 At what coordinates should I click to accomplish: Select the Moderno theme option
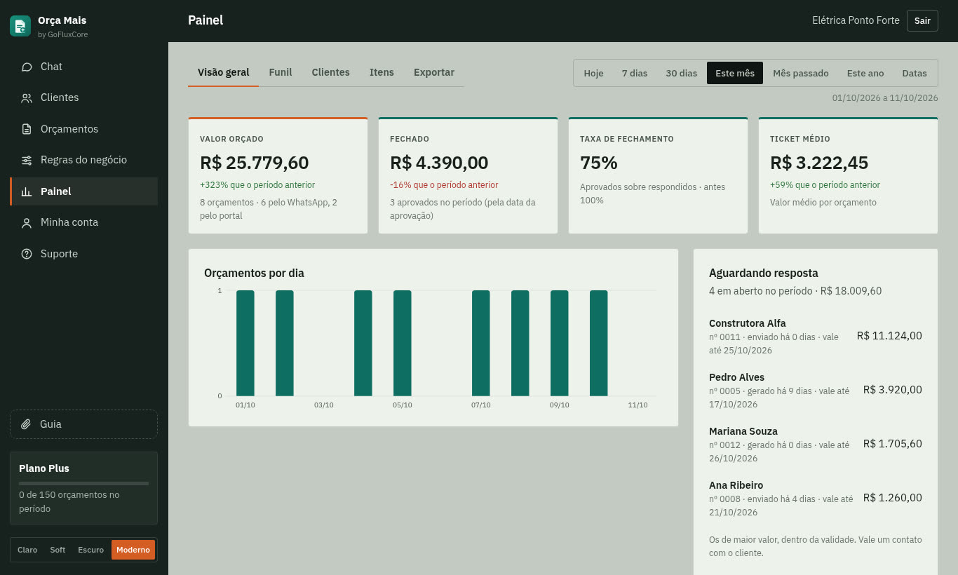tap(133, 550)
